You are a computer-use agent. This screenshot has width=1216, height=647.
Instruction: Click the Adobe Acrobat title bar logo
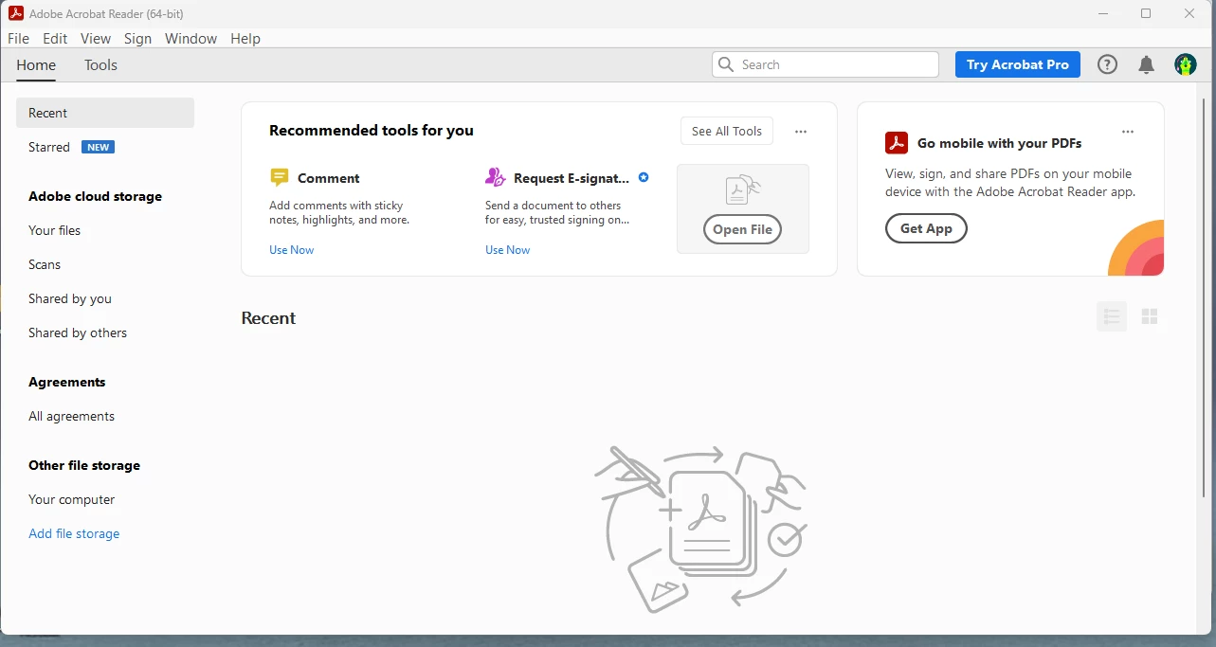pos(16,13)
